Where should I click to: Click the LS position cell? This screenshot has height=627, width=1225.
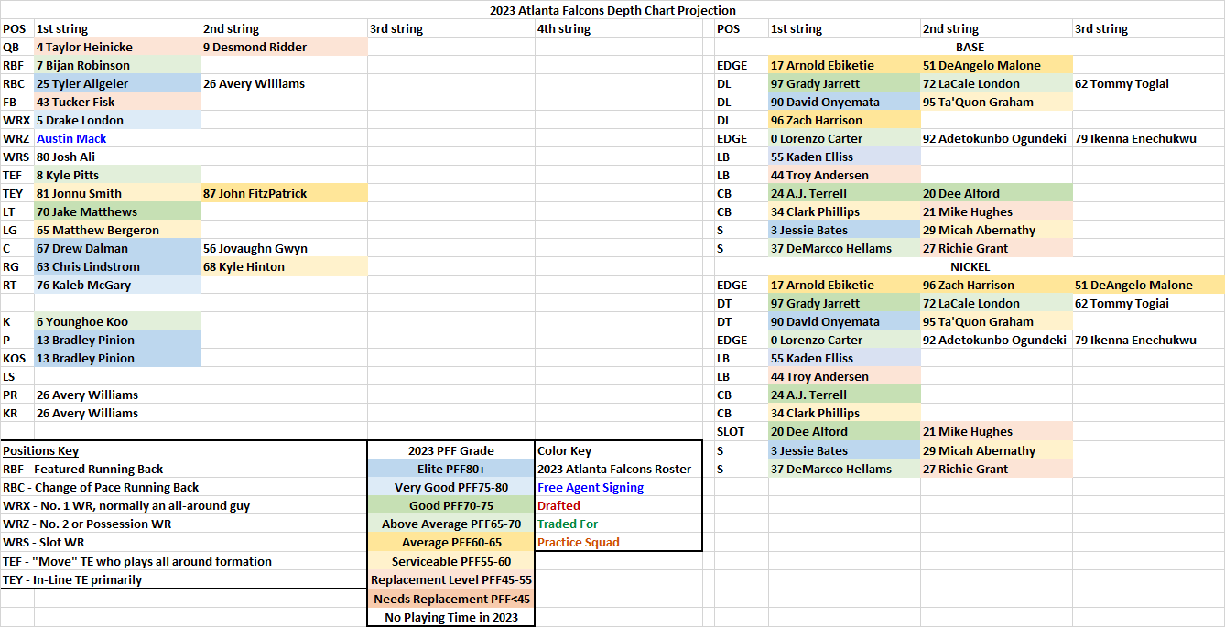pyautogui.click(x=17, y=376)
